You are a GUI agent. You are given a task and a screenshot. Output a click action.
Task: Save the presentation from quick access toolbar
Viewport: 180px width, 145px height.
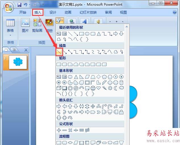point(19,5)
